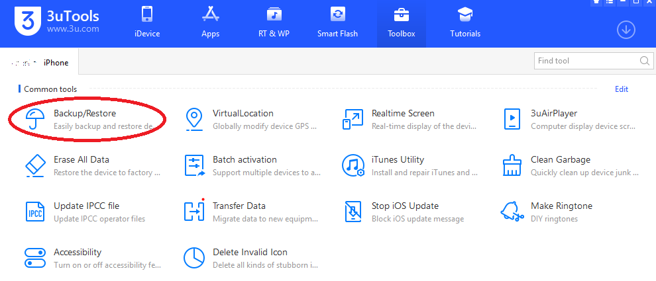
Task: Click the Accessibility label
Action: coord(78,252)
